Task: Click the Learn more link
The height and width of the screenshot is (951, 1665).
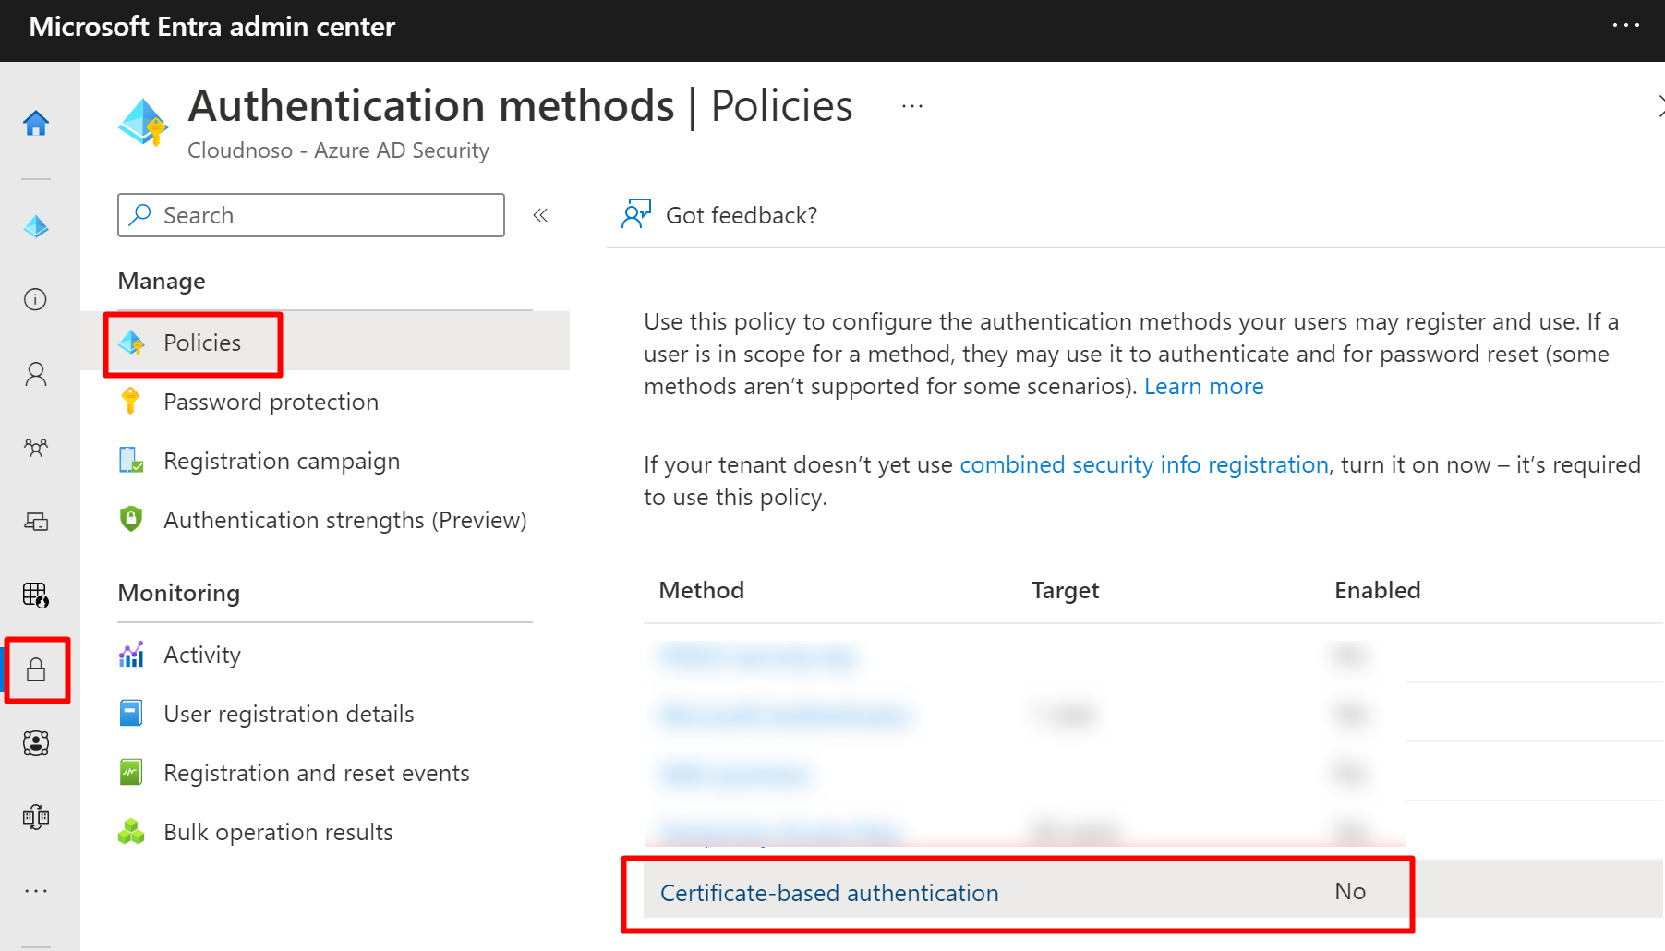Action: point(1203,386)
